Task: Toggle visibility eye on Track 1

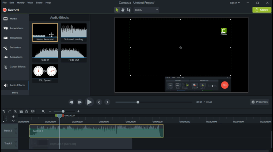Action: (16, 141)
